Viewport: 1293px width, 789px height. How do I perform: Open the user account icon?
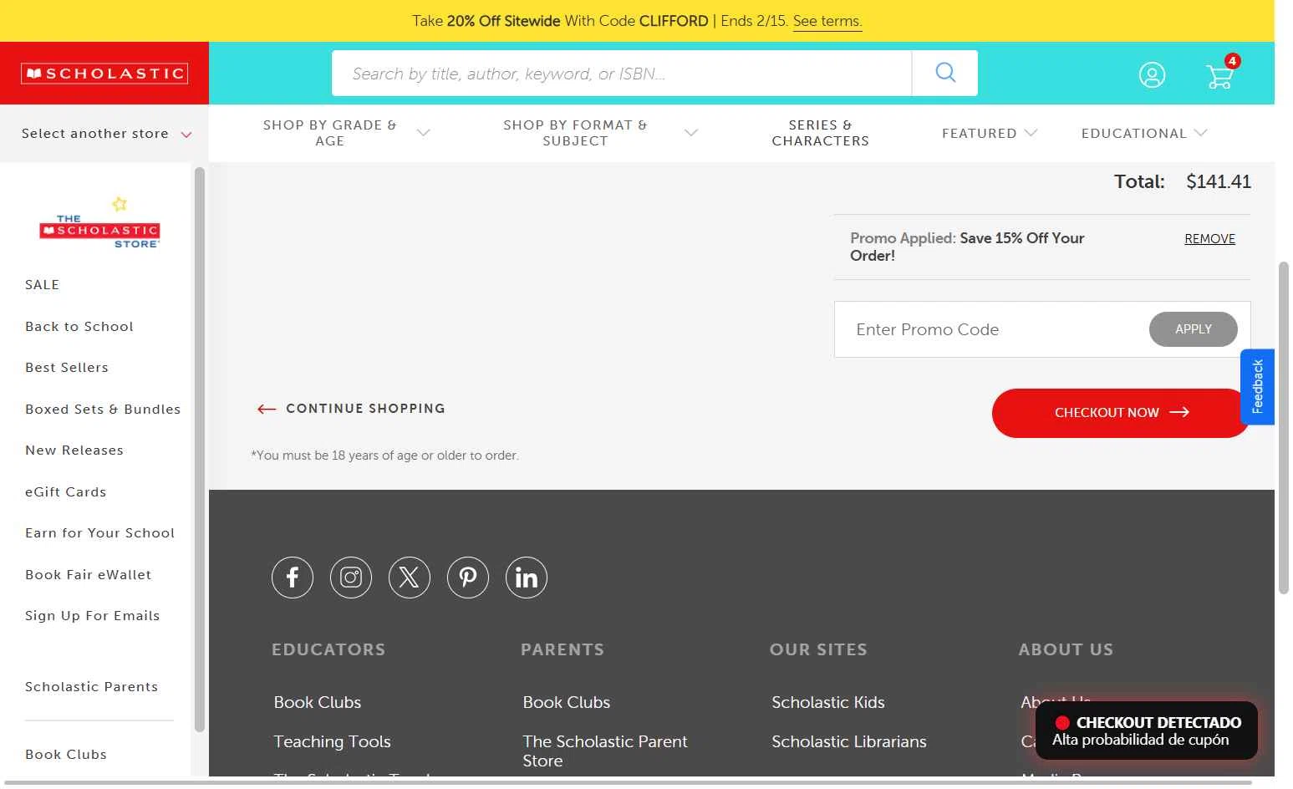click(1152, 75)
